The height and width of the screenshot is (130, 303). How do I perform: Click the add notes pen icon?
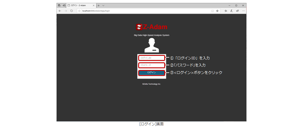tap(231, 11)
